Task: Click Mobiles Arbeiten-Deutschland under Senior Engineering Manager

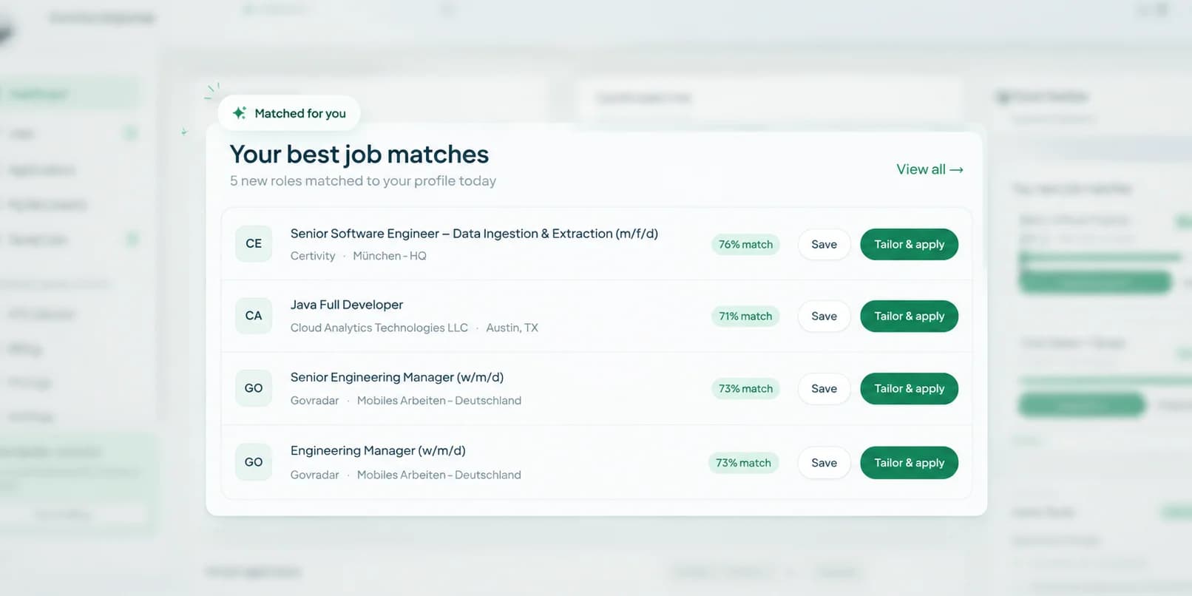Action: (x=439, y=401)
